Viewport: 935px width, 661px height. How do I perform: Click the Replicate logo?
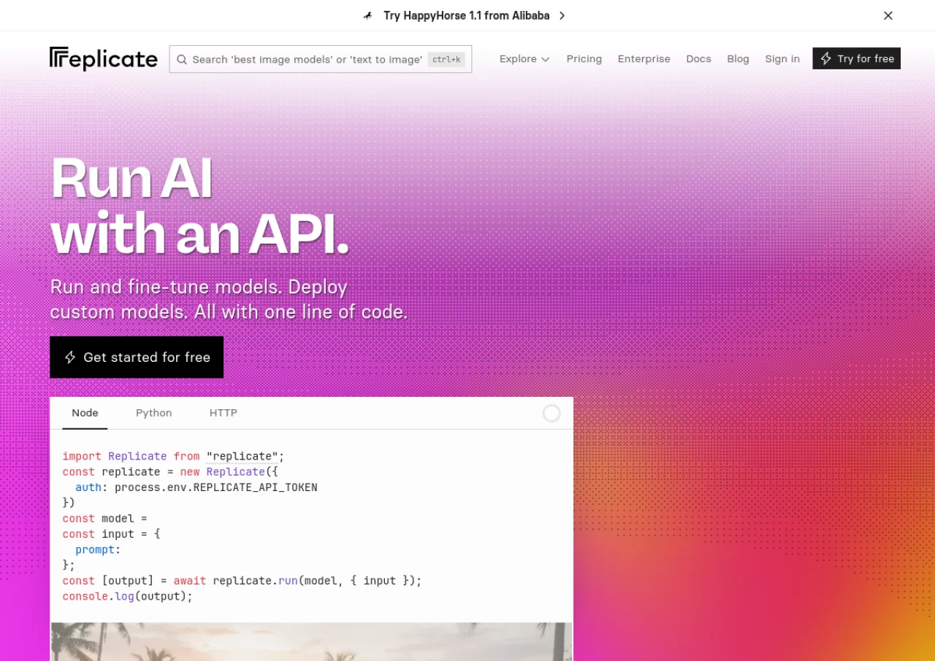point(104,59)
